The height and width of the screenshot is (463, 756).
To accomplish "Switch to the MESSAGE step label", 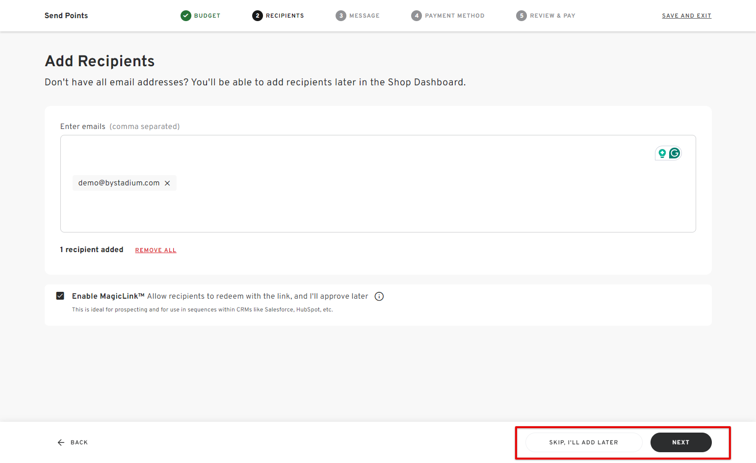I will tap(364, 15).
